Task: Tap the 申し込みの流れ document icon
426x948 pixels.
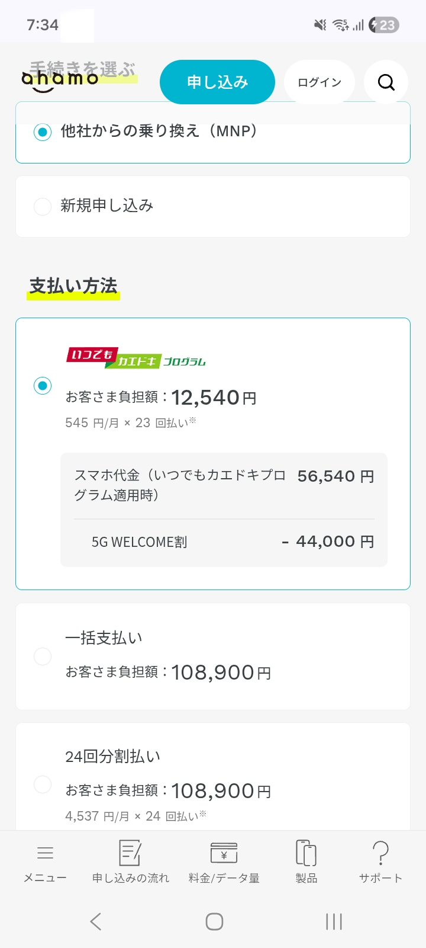Action: (130, 853)
